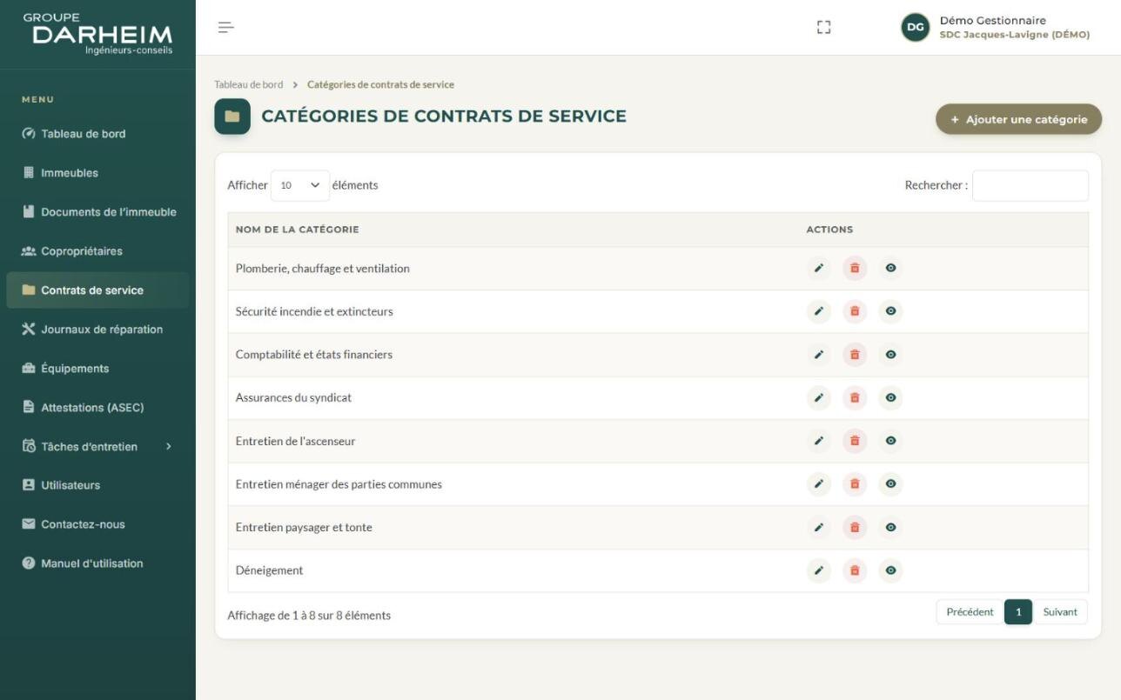View the Déneigement category
The height and width of the screenshot is (700, 1121).
tap(890, 570)
